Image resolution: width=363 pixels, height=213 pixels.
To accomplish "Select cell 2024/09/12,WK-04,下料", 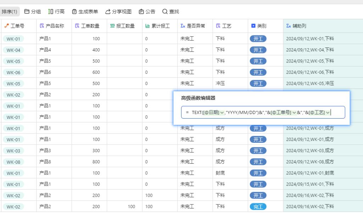I will point(323,50).
